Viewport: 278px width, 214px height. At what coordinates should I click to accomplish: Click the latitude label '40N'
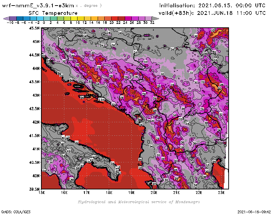pyautogui.click(x=36, y=176)
